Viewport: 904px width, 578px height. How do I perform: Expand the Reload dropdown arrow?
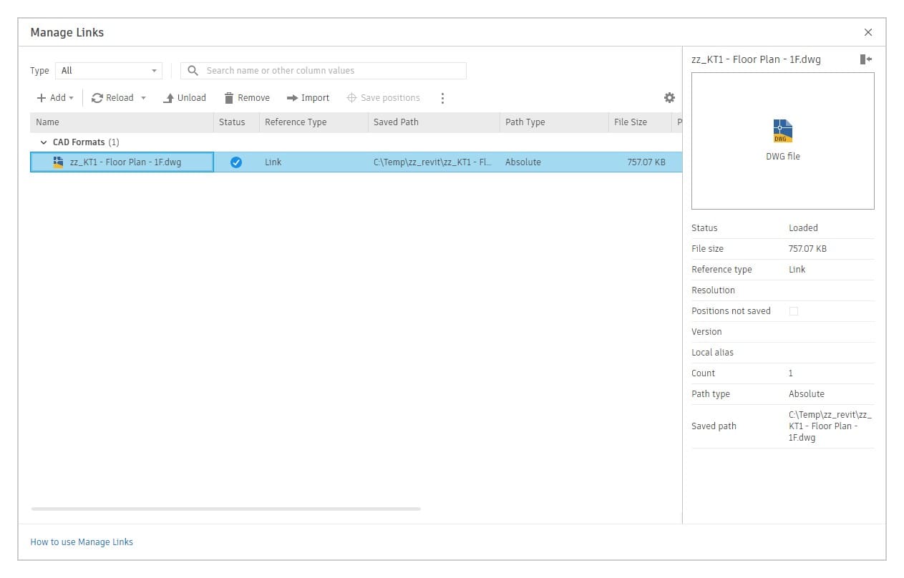pos(143,98)
